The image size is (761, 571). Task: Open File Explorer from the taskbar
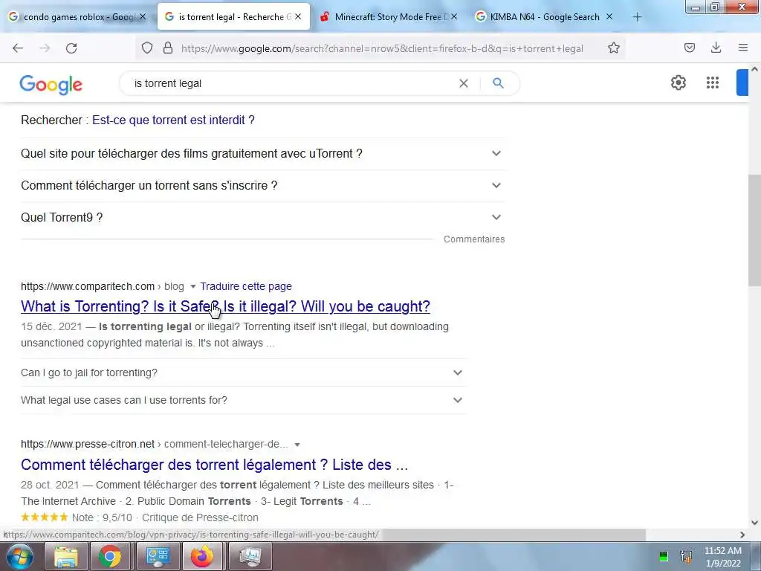65,556
